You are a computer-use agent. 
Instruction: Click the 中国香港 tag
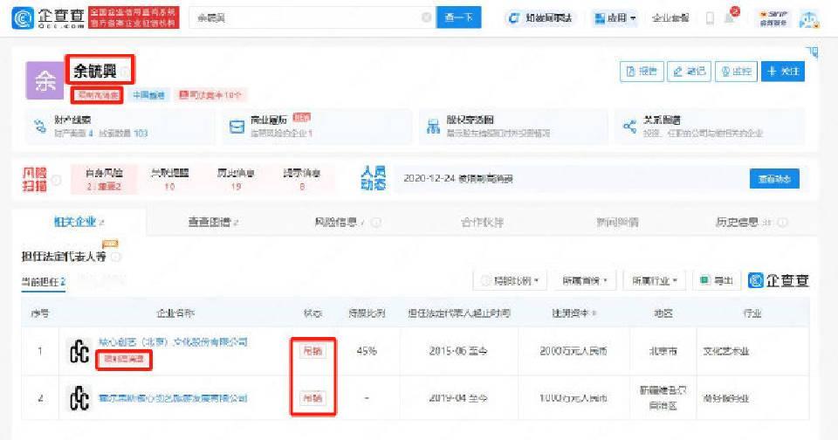pos(148,95)
